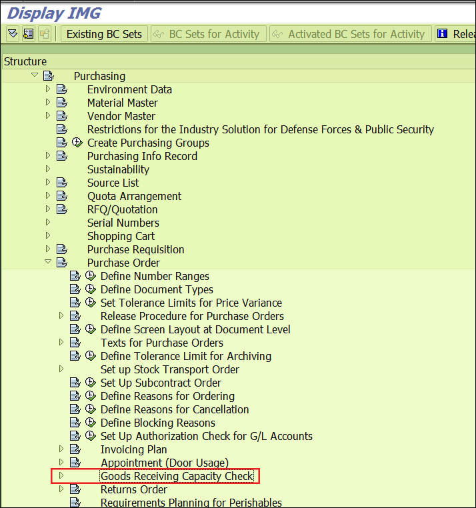The width and height of the screenshot is (476, 508).
Task: Execute Define Tolerance Limit for Archiving icon
Action: [x=91, y=356]
